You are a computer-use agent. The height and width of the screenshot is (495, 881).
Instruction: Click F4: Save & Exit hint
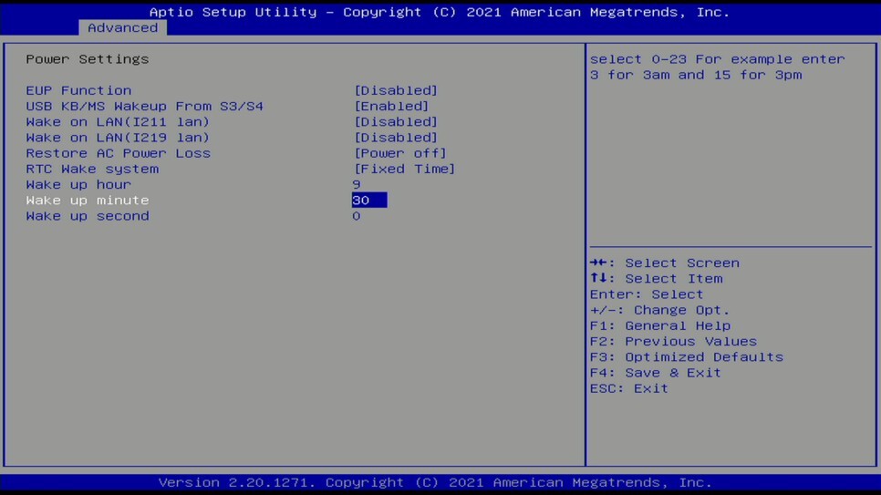coord(655,373)
